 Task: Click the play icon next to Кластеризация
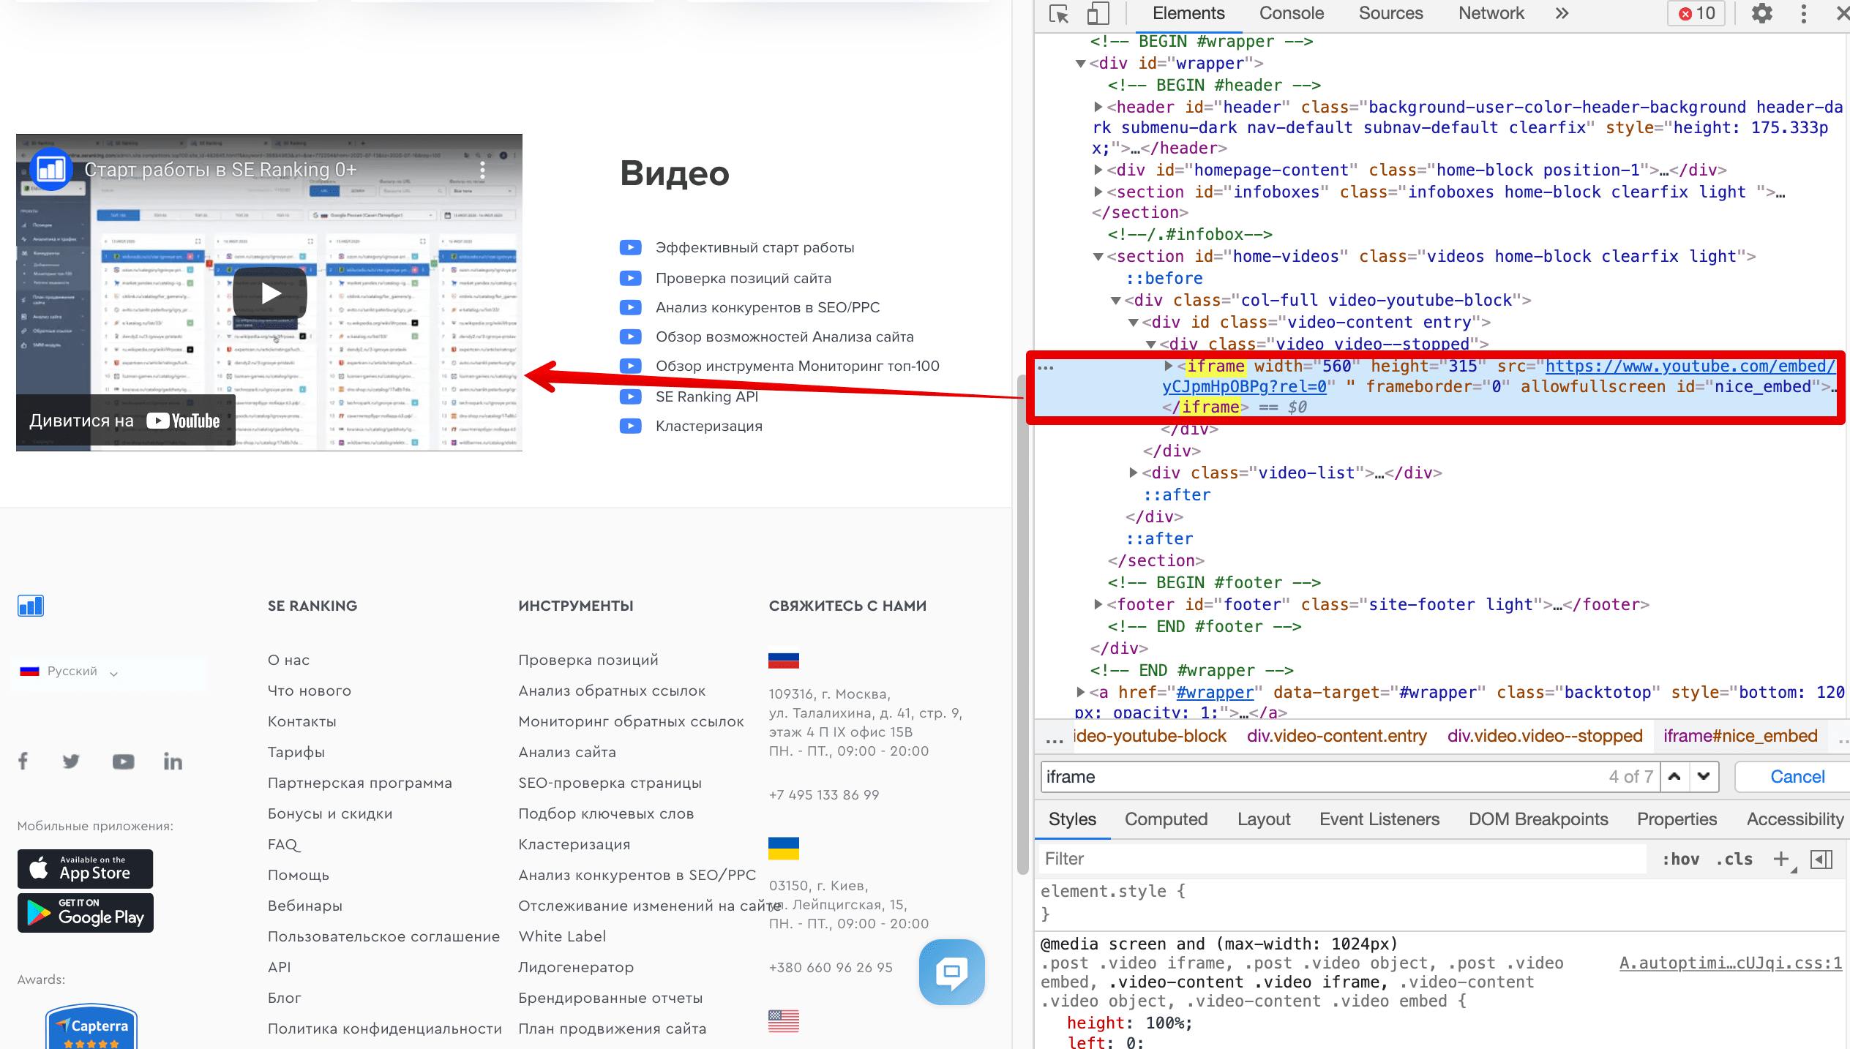(630, 426)
